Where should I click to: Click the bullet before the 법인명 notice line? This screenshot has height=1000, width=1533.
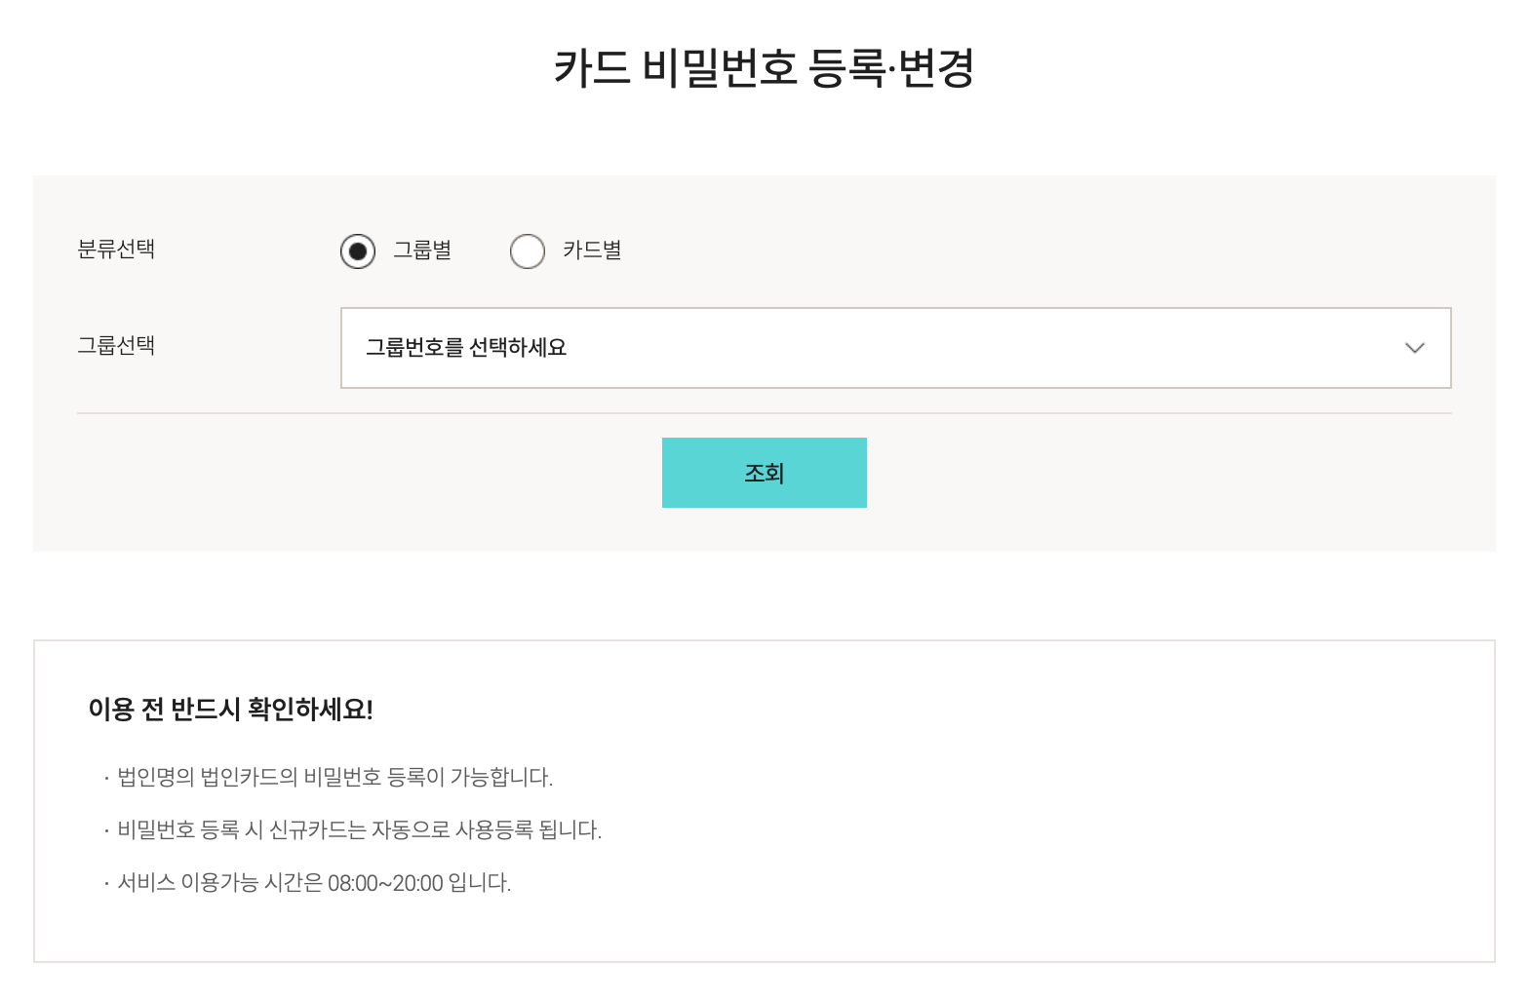tap(104, 778)
